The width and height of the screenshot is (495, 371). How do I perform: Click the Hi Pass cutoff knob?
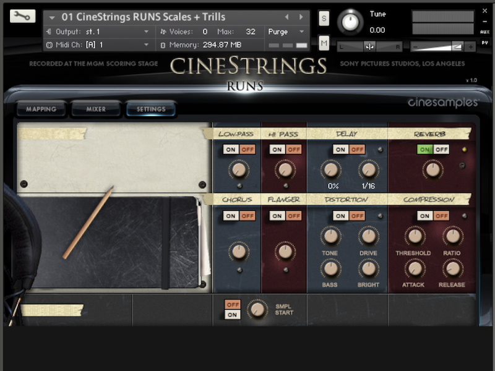285,169
